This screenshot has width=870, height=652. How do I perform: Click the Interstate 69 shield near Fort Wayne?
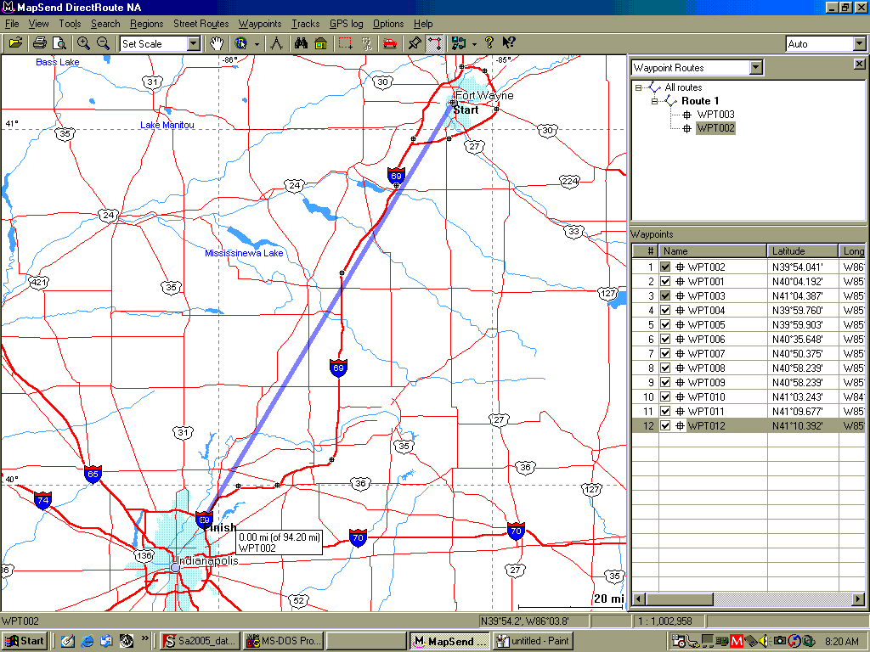pyautogui.click(x=396, y=176)
